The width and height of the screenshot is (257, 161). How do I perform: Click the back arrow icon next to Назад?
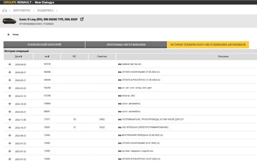[8, 34]
